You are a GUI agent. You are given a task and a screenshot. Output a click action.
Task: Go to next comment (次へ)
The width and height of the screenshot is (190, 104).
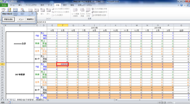(x=48, y=11)
